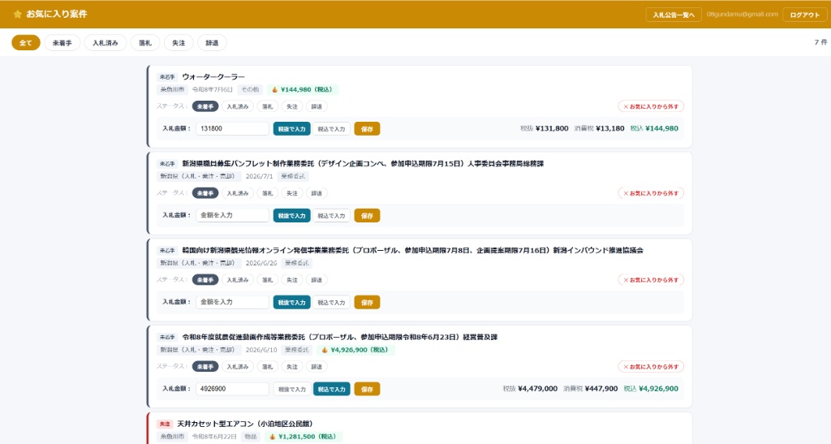This screenshot has height=444, width=831.
Task: Set パンフレット制作 case status to 落札
Action: [268, 193]
